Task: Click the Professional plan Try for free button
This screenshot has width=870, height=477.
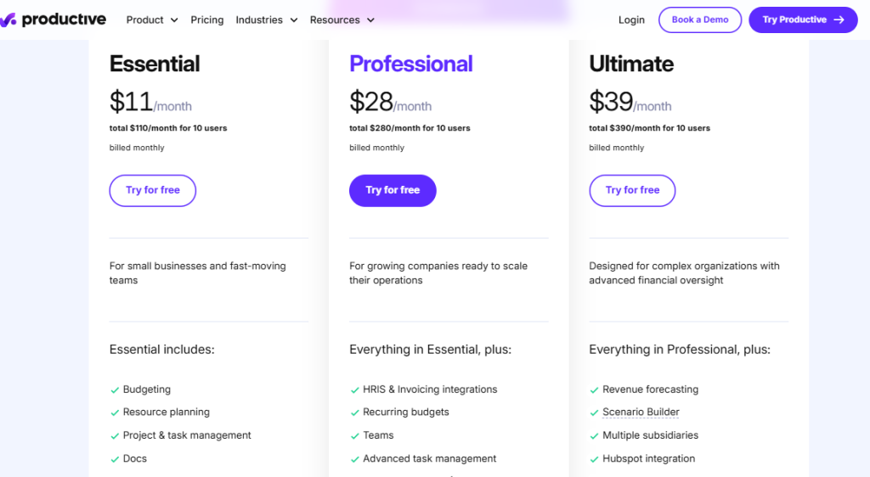Action: click(393, 190)
